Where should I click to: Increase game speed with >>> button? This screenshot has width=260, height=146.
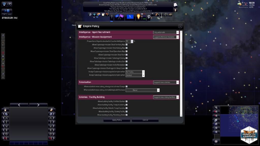pyautogui.click(x=9, y=14)
